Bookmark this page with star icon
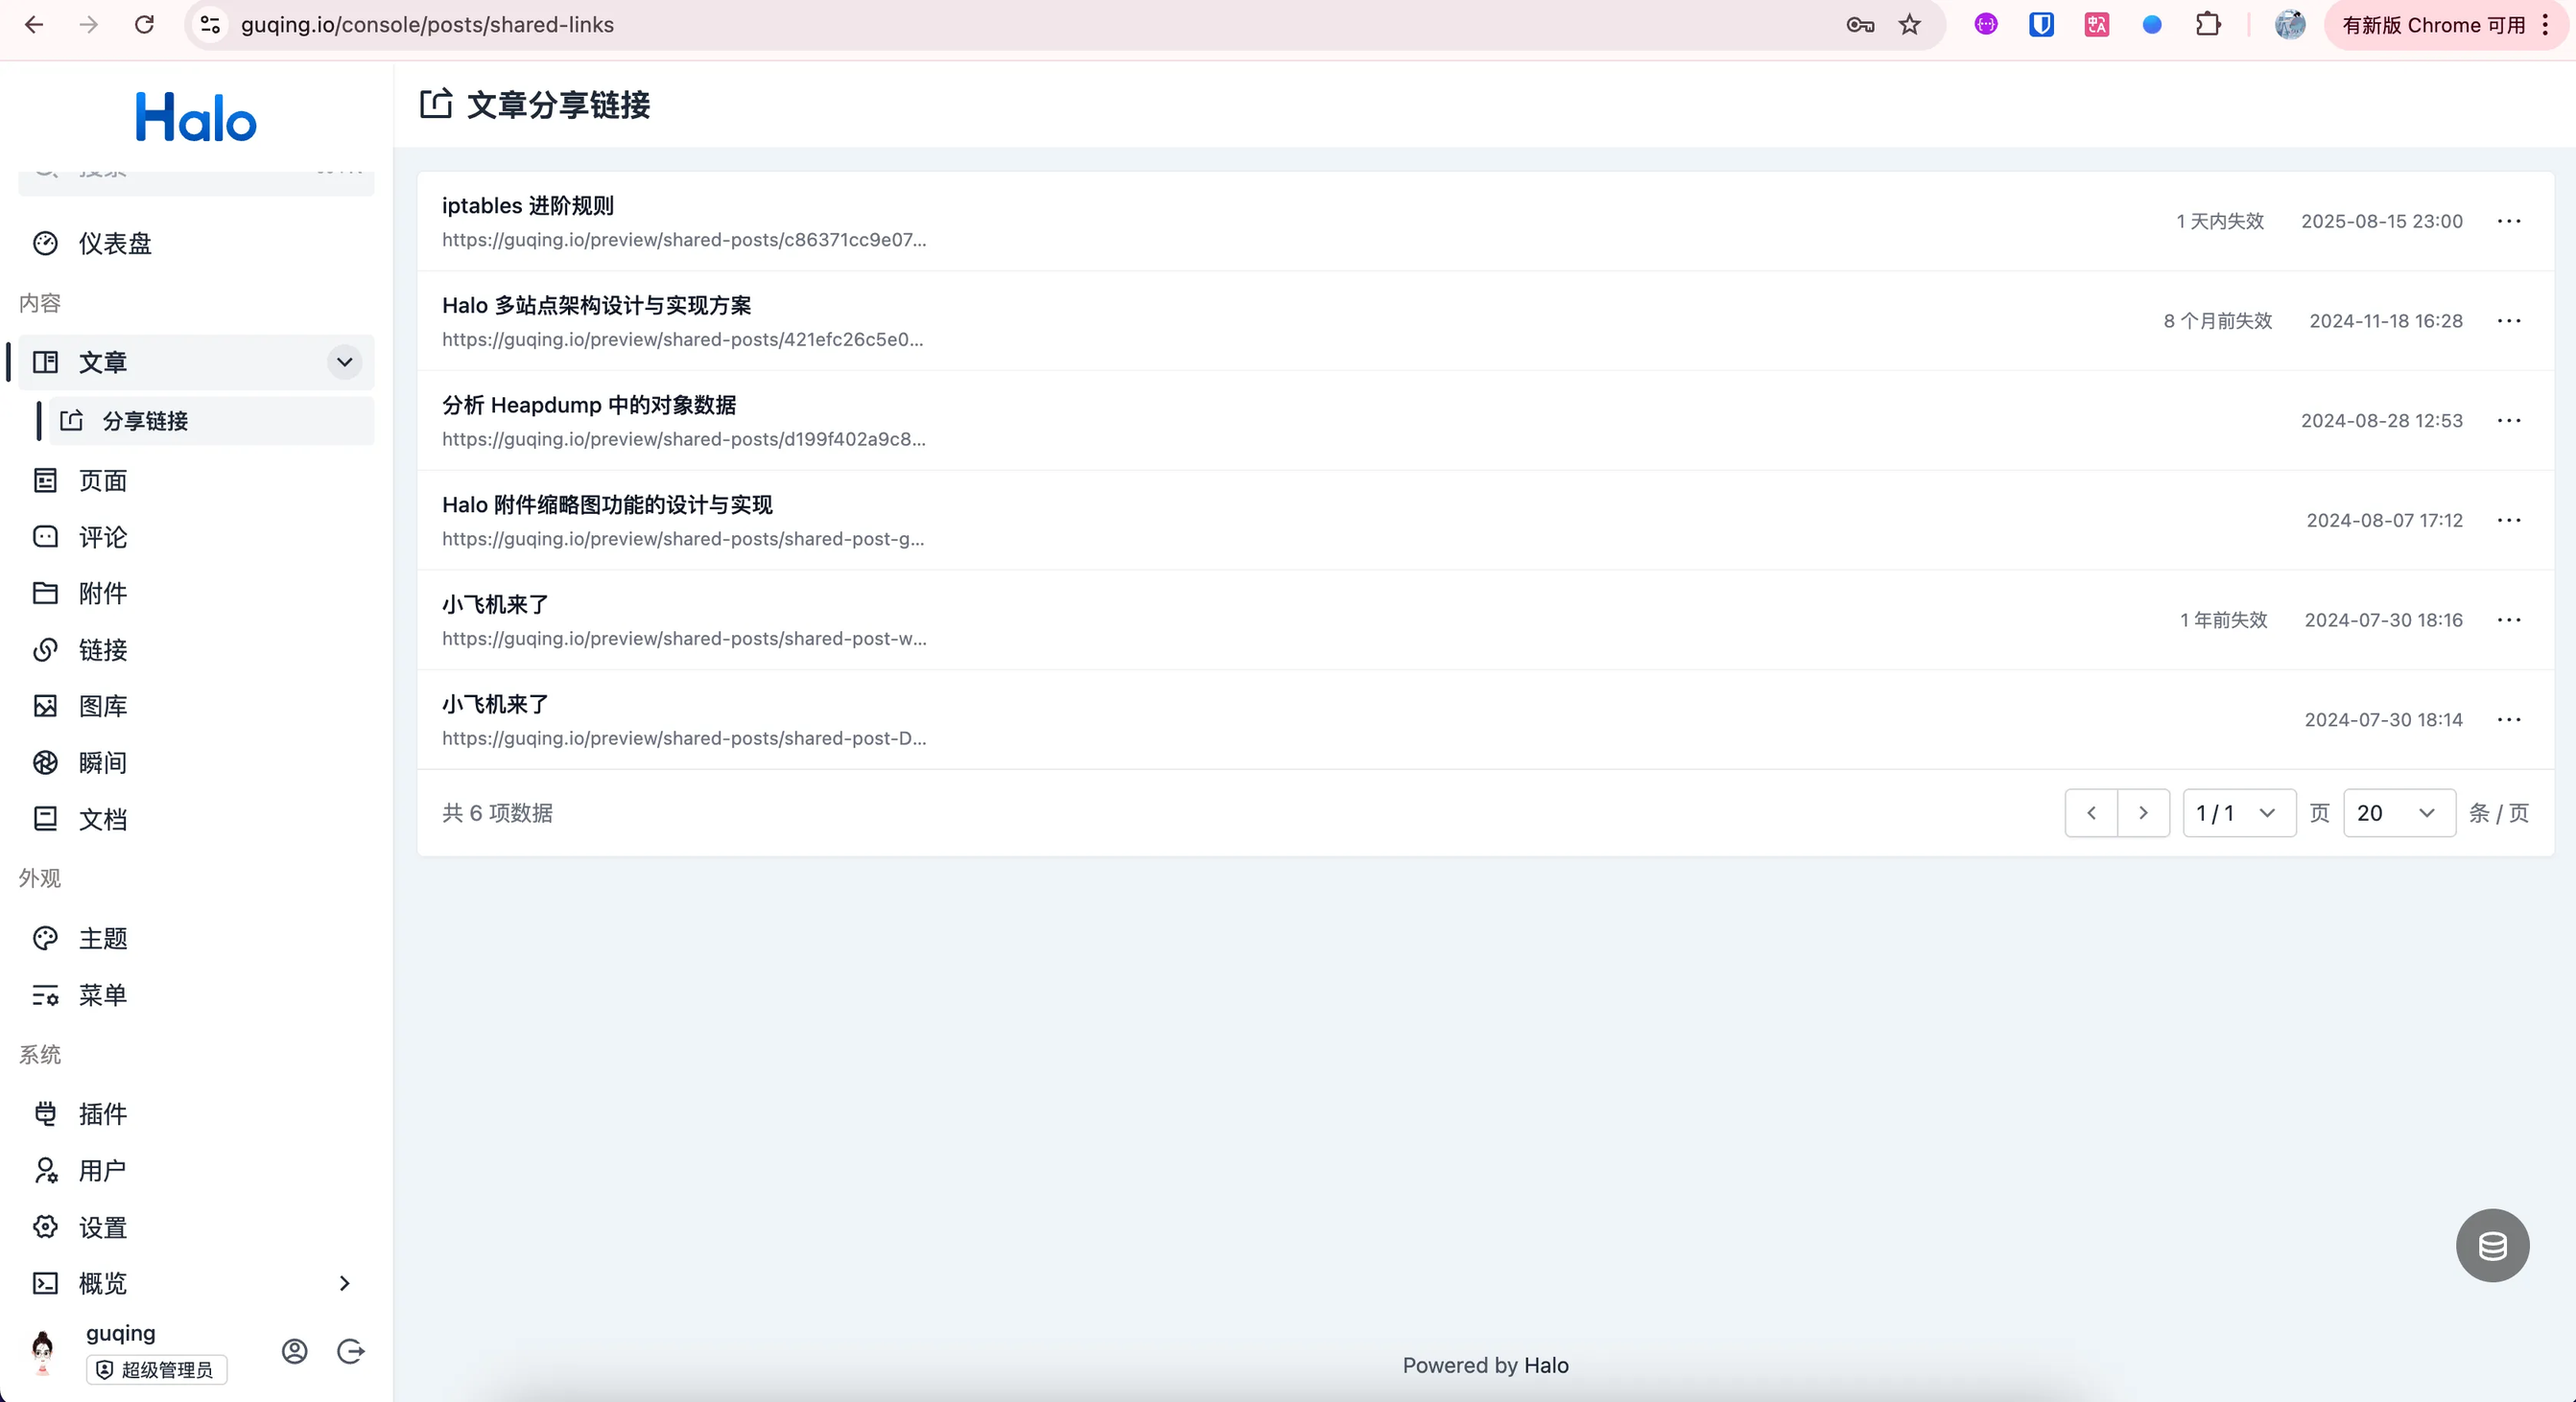 [1910, 25]
